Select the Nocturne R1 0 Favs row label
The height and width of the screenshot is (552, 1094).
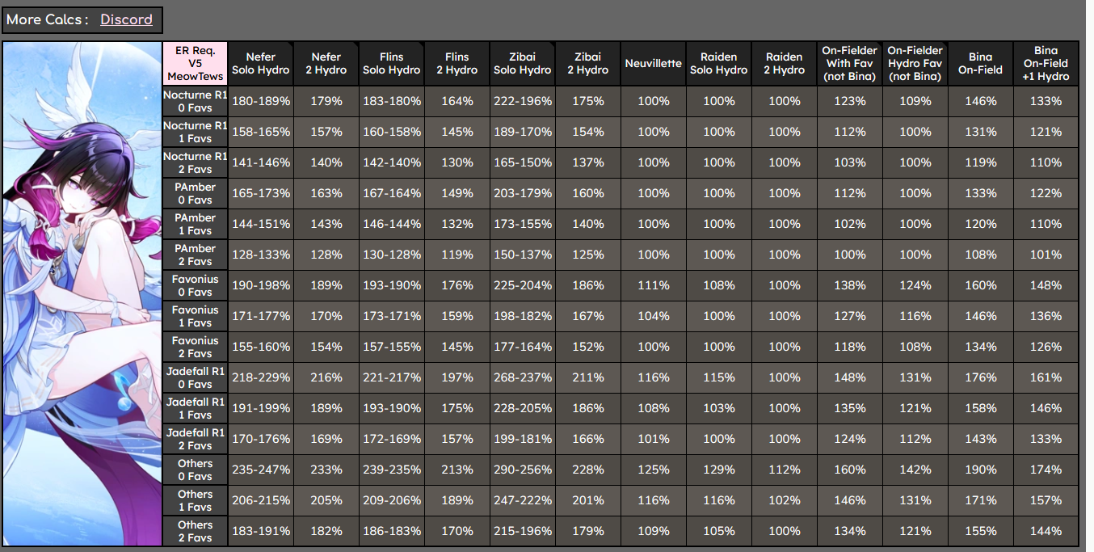195,101
